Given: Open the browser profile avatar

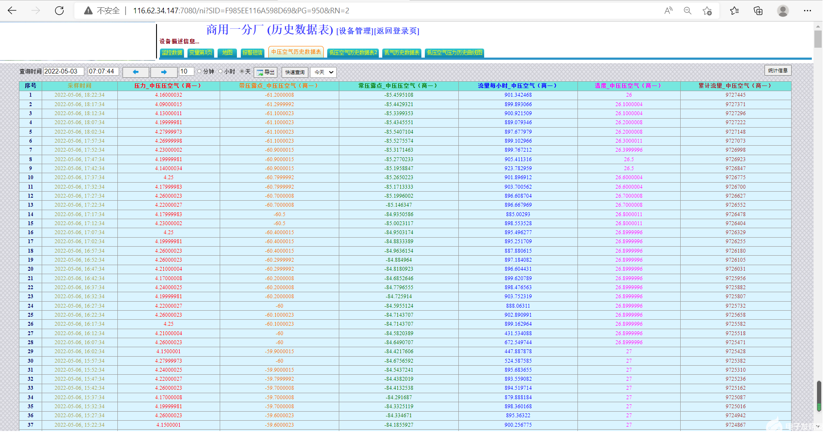Looking at the screenshot, I should 783,11.
